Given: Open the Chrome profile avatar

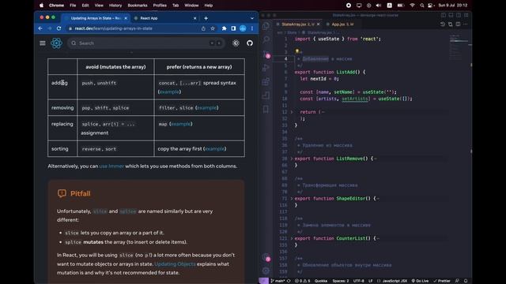Looking at the screenshot, I should [243, 28].
